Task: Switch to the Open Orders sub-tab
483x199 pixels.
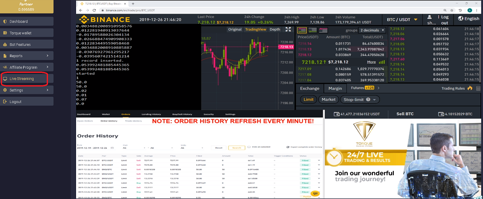Action: pos(85,121)
